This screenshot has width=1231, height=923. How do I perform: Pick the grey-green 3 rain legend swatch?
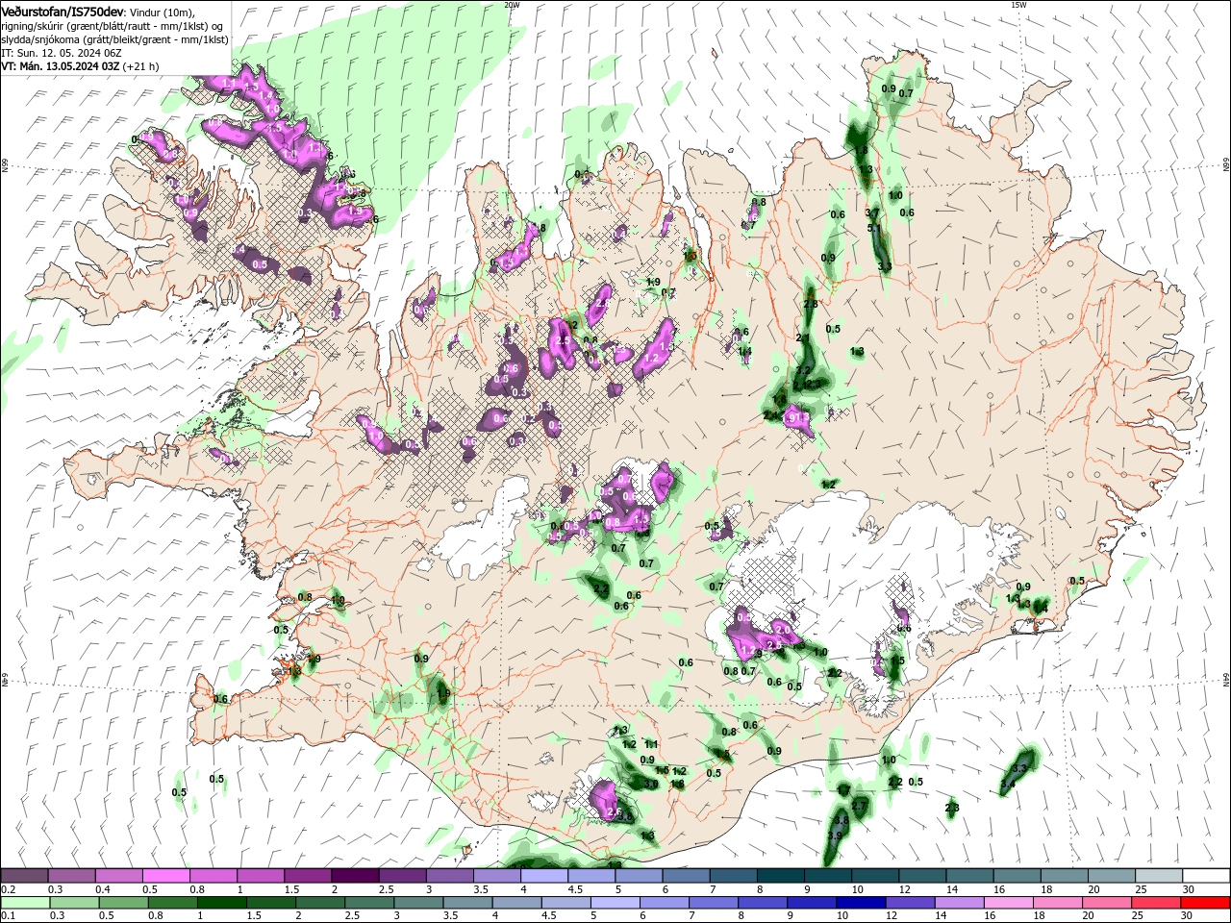click(418, 903)
